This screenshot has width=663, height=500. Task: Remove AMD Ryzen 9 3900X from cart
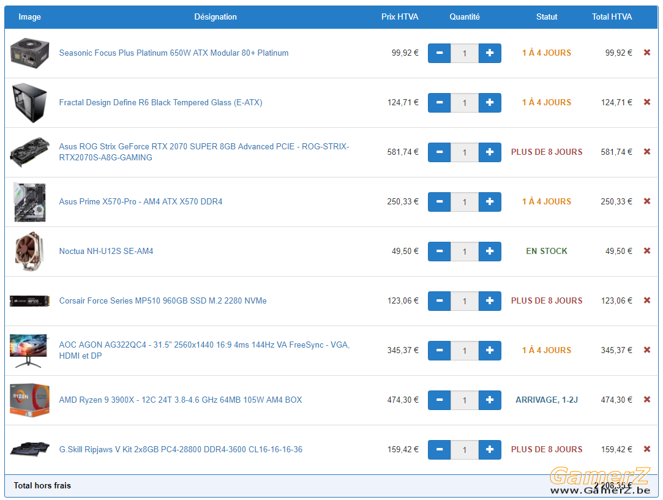[x=647, y=400]
